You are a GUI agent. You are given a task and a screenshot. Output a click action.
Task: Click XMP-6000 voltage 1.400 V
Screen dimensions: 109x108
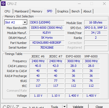pyautogui.click(x=91, y=96)
